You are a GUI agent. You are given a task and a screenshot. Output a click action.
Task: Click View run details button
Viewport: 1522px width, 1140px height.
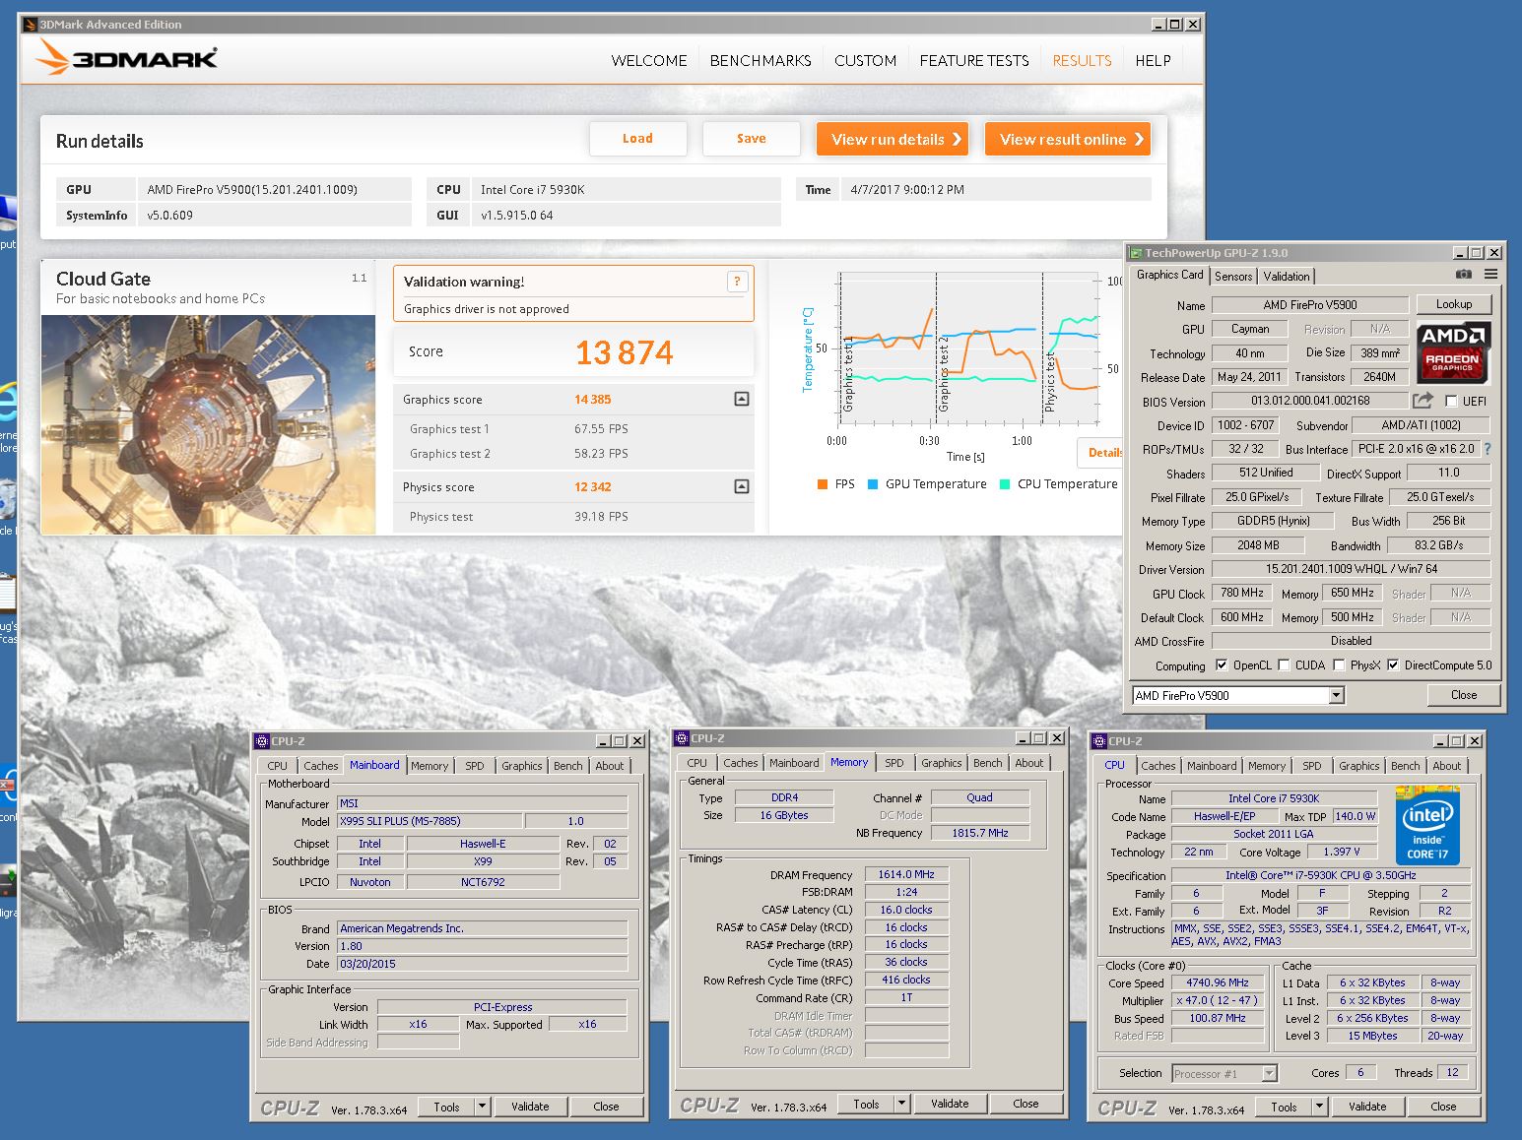pos(892,139)
